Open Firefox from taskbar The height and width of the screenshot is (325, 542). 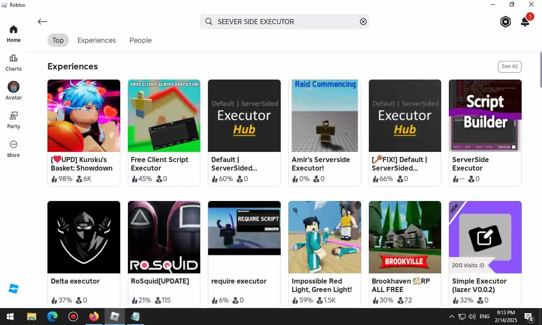[x=94, y=317]
